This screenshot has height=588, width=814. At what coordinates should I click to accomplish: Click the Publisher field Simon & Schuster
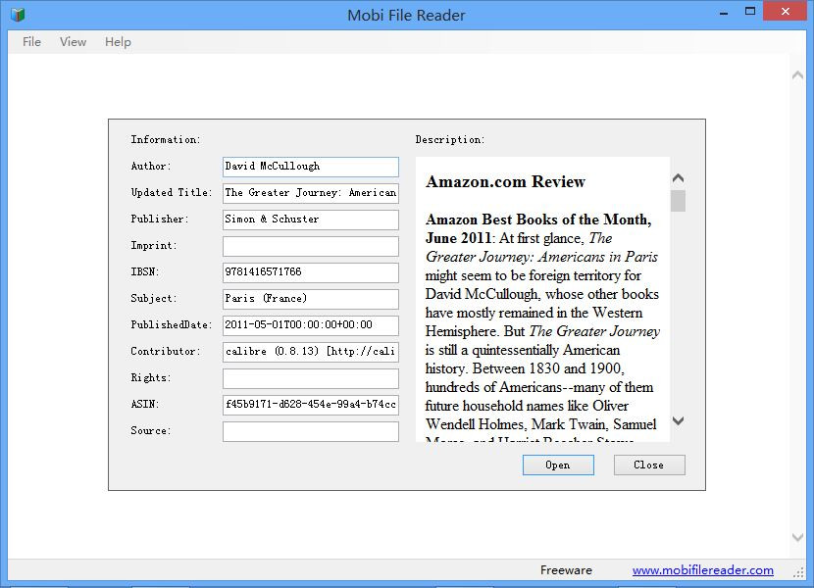(x=311, y=220)
